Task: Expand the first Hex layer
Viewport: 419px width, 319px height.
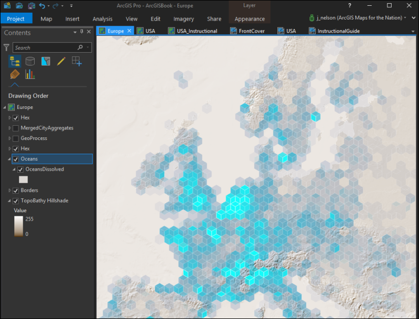Action: (9, 117)
